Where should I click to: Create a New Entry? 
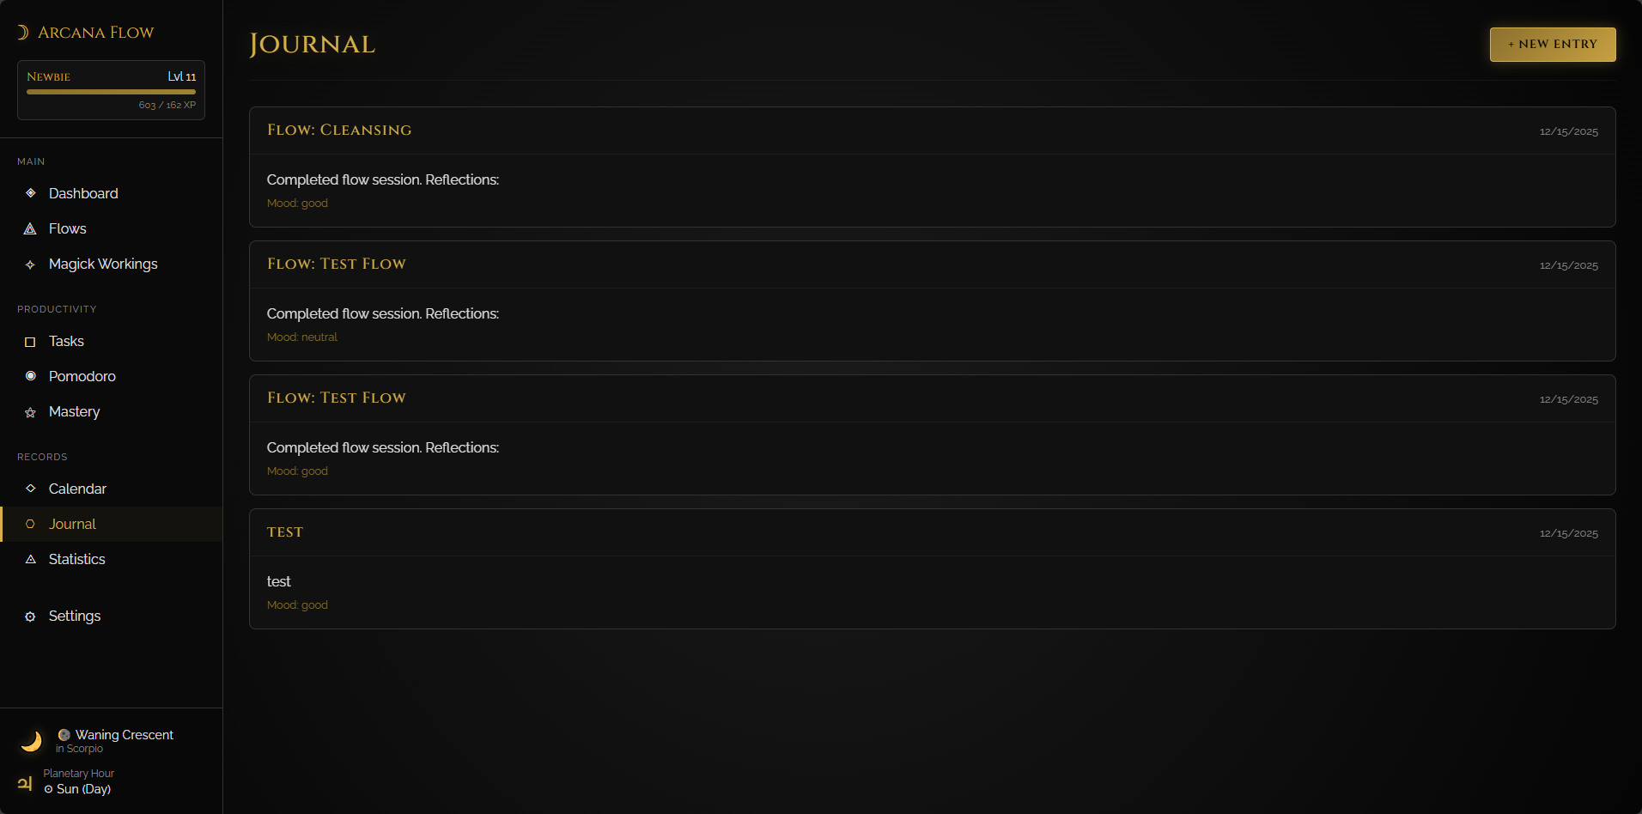(1553, 45)
